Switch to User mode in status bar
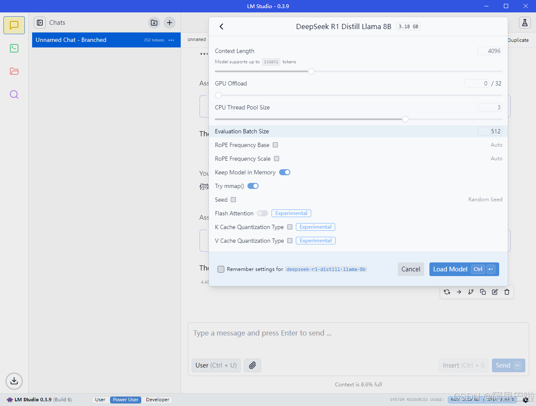Image resolution: width=536 pixels, height=406 pixels. [x=100, y=400]
